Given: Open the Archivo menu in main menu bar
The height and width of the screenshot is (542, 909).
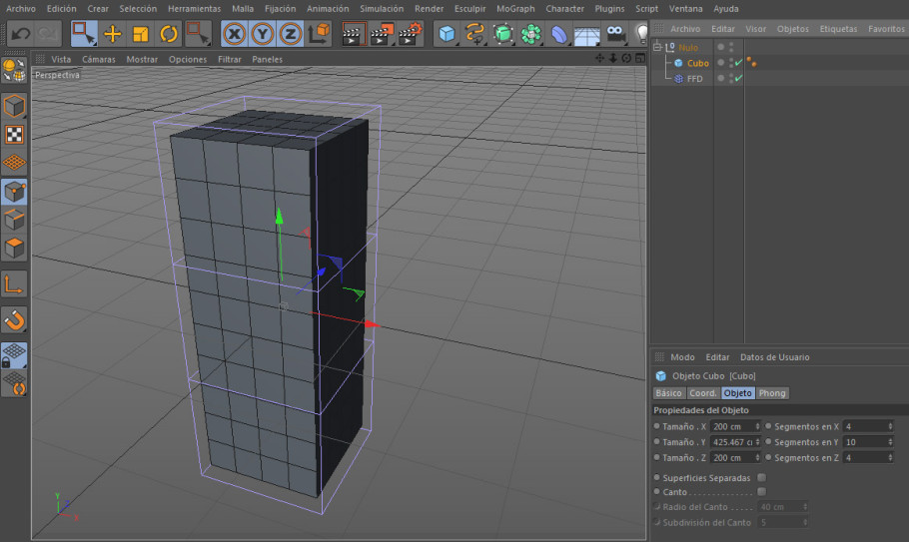Looking at the screenshot, I should [21, 9].
